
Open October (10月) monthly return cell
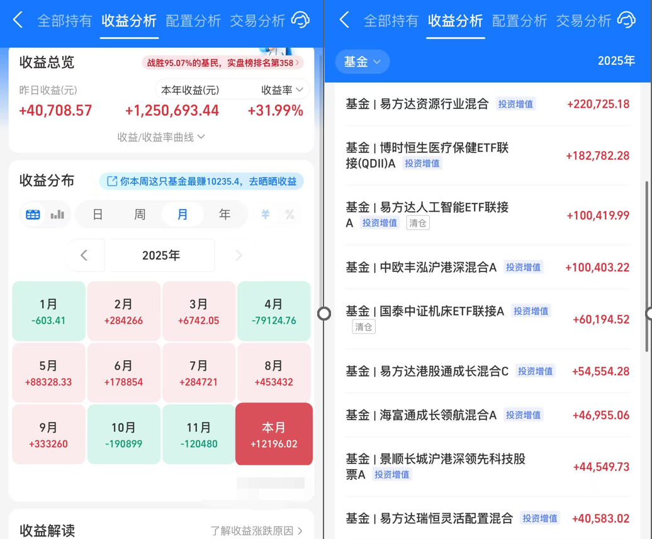click(x=123, y=434)
